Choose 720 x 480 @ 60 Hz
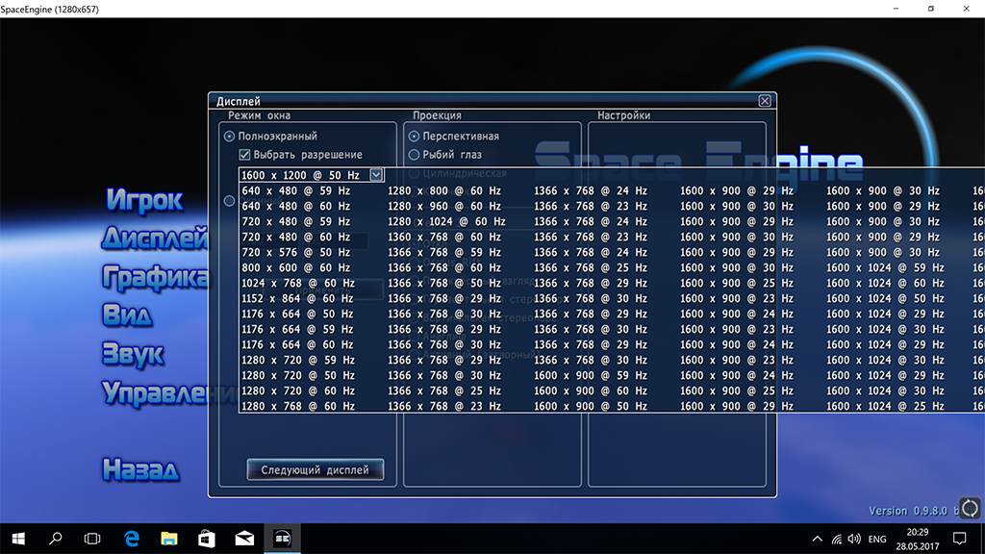The image size is (985, 554). pos(296,237)
